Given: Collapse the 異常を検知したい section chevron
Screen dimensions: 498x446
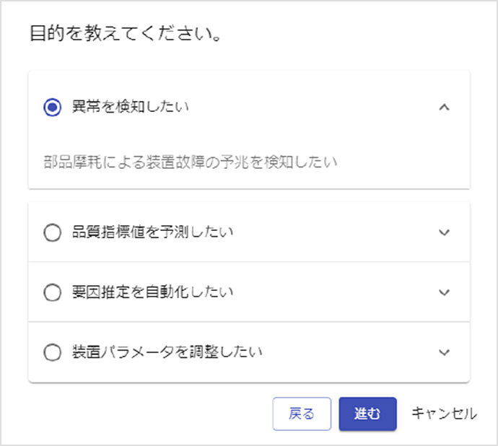Looking at the screenshot, I should [x=445, y=108].
